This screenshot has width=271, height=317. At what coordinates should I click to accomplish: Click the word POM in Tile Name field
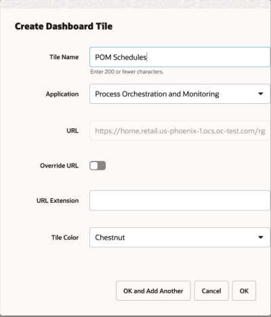[103, 57]
